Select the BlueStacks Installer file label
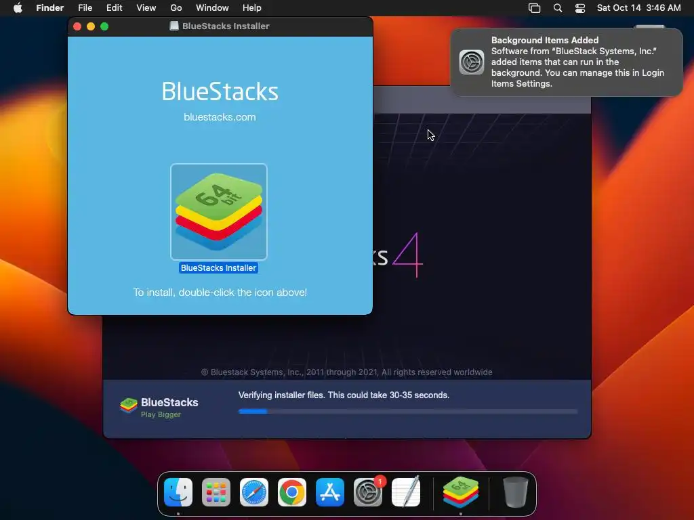This screenshot has height=520, width=694. pos(218,268)
